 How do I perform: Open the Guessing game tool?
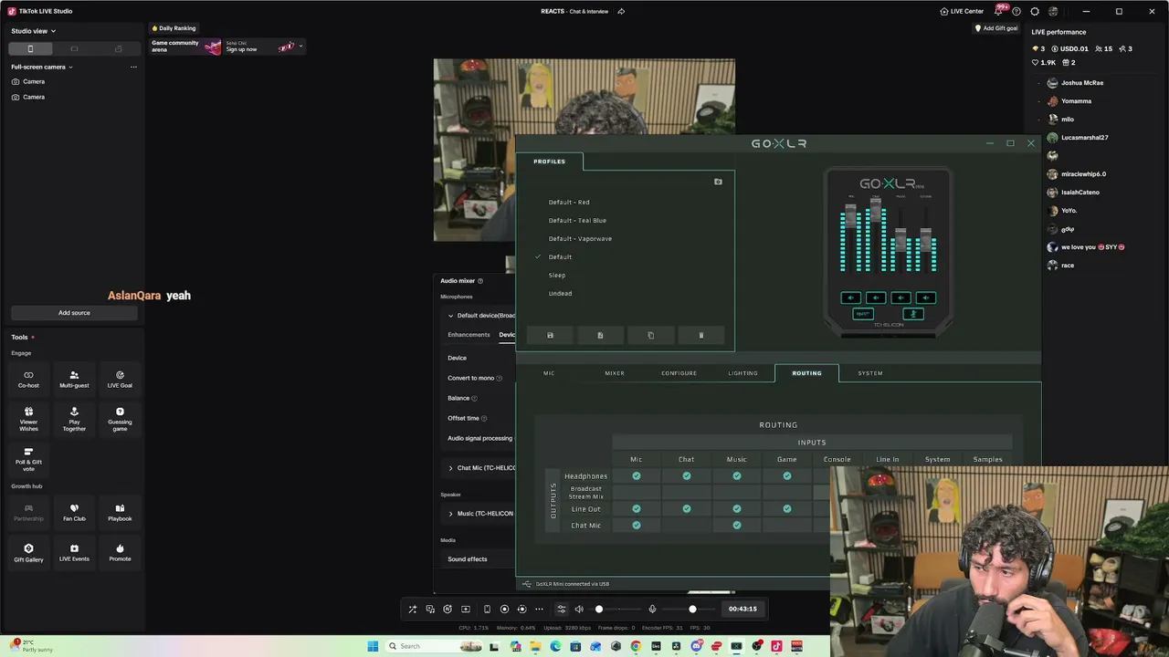120,418
